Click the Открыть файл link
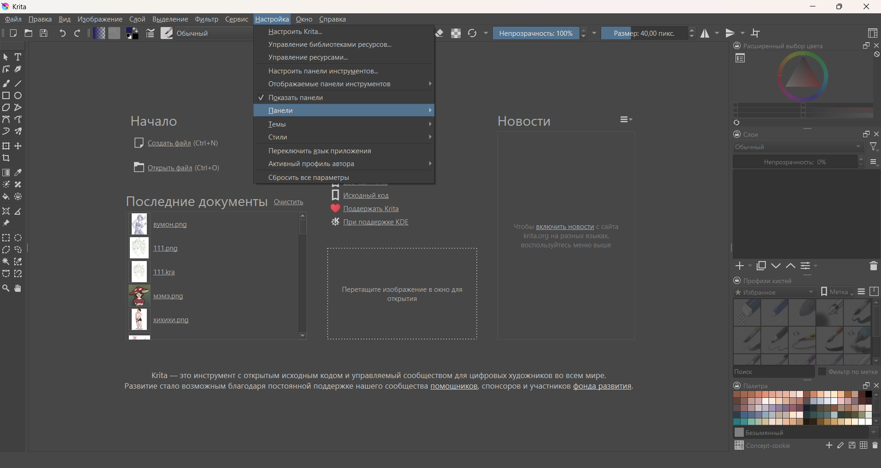This screenshot has height=468, width=881. (170, 168)
